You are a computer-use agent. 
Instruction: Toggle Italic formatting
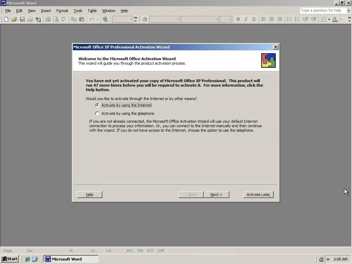(x=246, y=19)
